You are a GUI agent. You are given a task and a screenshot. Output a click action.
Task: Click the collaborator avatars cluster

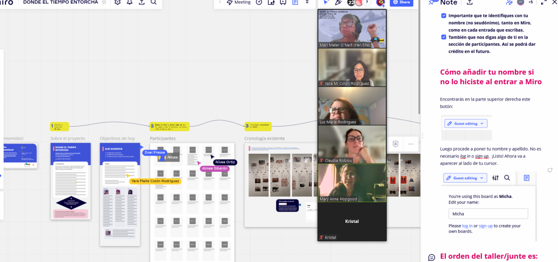coord(354,3)
